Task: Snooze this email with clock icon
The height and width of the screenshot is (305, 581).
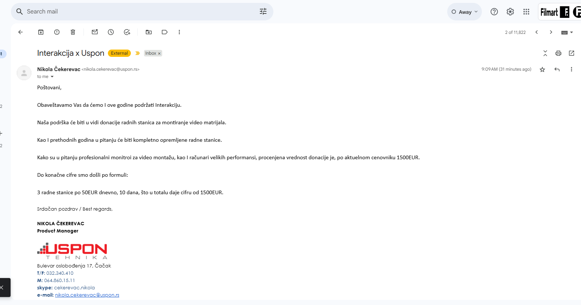Action: (111, 32)
